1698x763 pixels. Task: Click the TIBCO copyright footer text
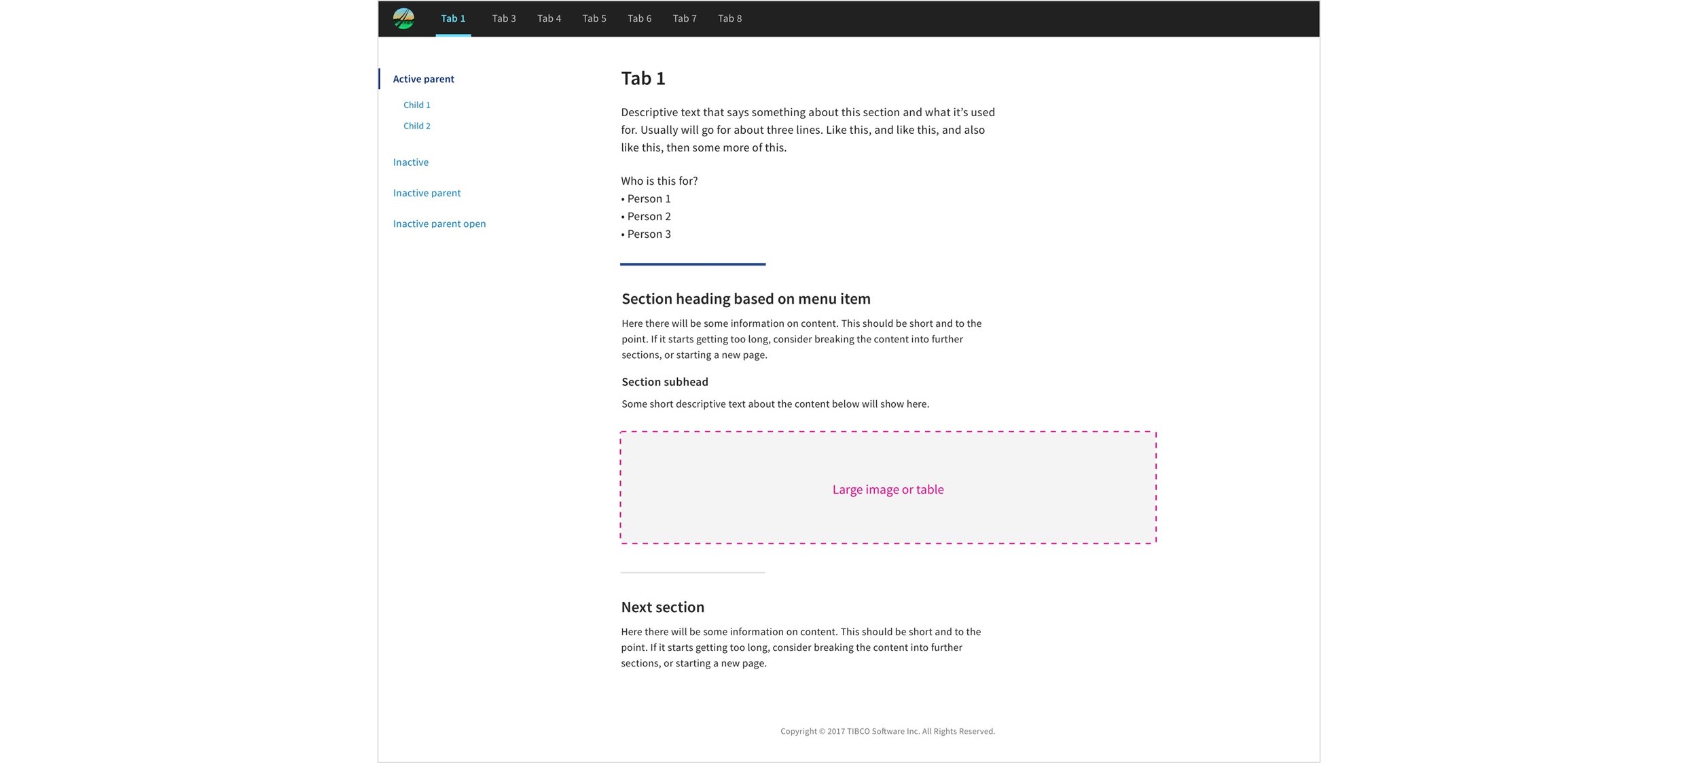coord(888,731)
